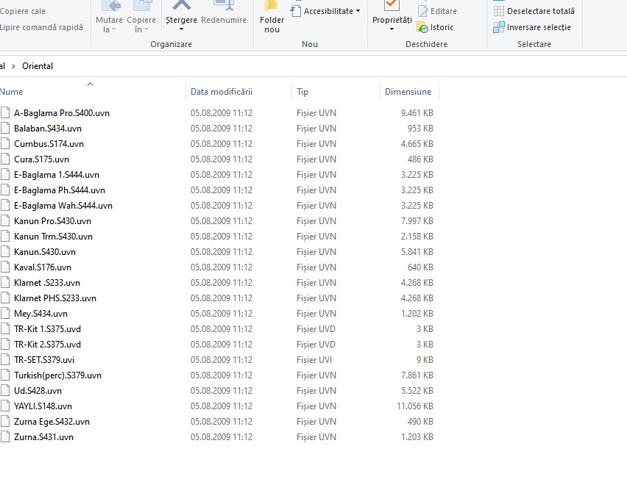The height and width of the screenshot is (493, 627).
Task: Select file E-Baglama Ph.S444.uvn
Action: point(60,190)
